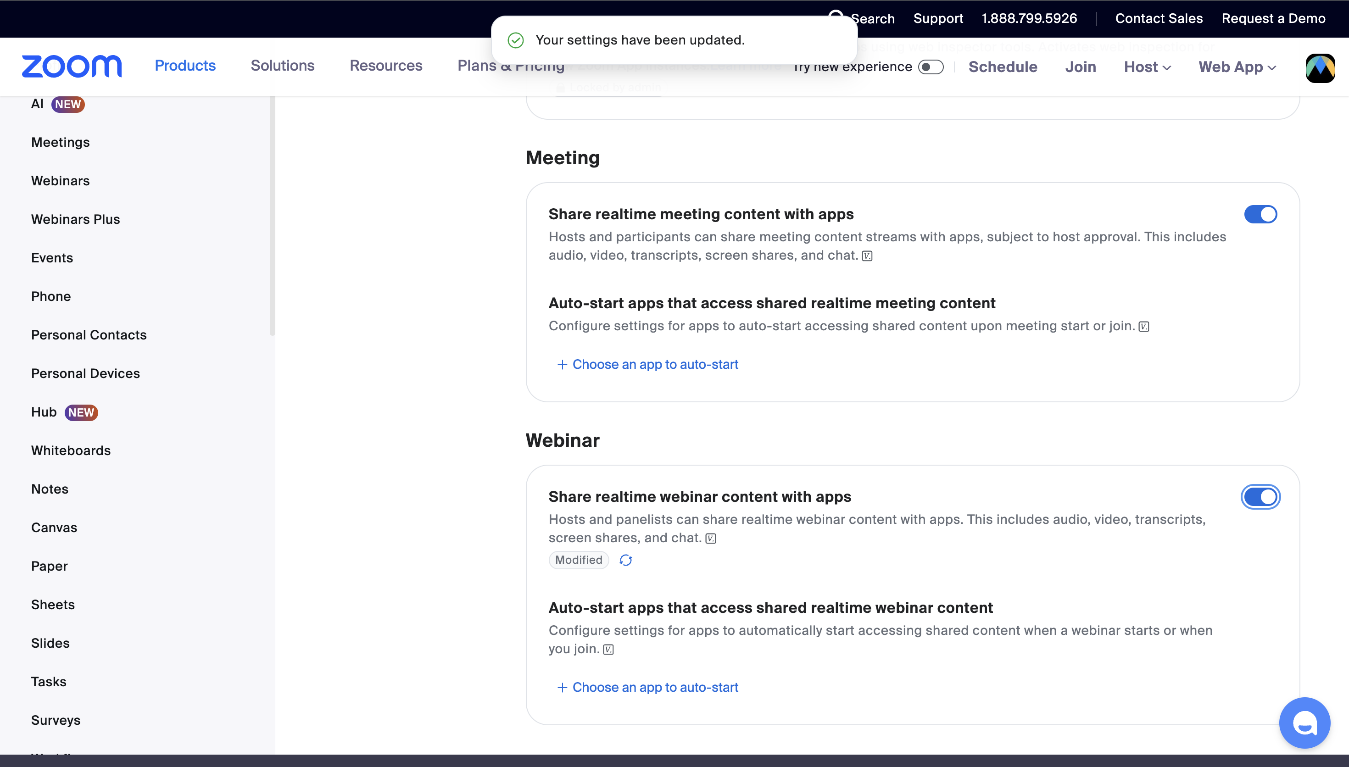This screenshot has width=1349, height=767.
Task: Go to Whiteboards in sidebar
Action: tap(71, 450)
